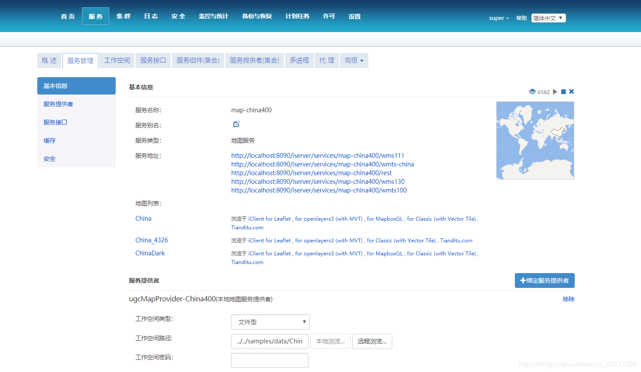This screenshot has height=372, width=641.
Task: Open Tianditu.com link for ChinaDark
Action: 247,262
